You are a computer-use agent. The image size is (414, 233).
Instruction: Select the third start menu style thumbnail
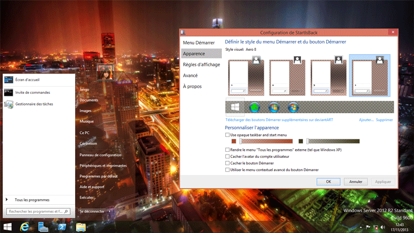click(x=328, y=76)
